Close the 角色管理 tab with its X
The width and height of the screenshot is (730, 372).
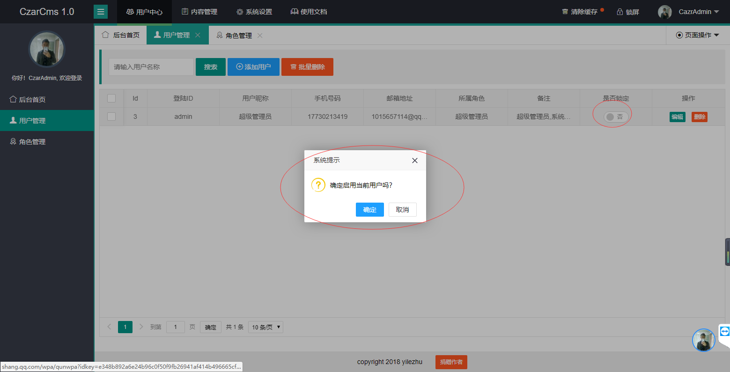pyautogui.click(x=260, y=35)
